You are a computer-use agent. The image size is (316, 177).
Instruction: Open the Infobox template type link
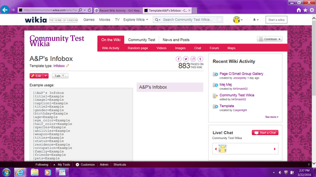click(59, 66)
